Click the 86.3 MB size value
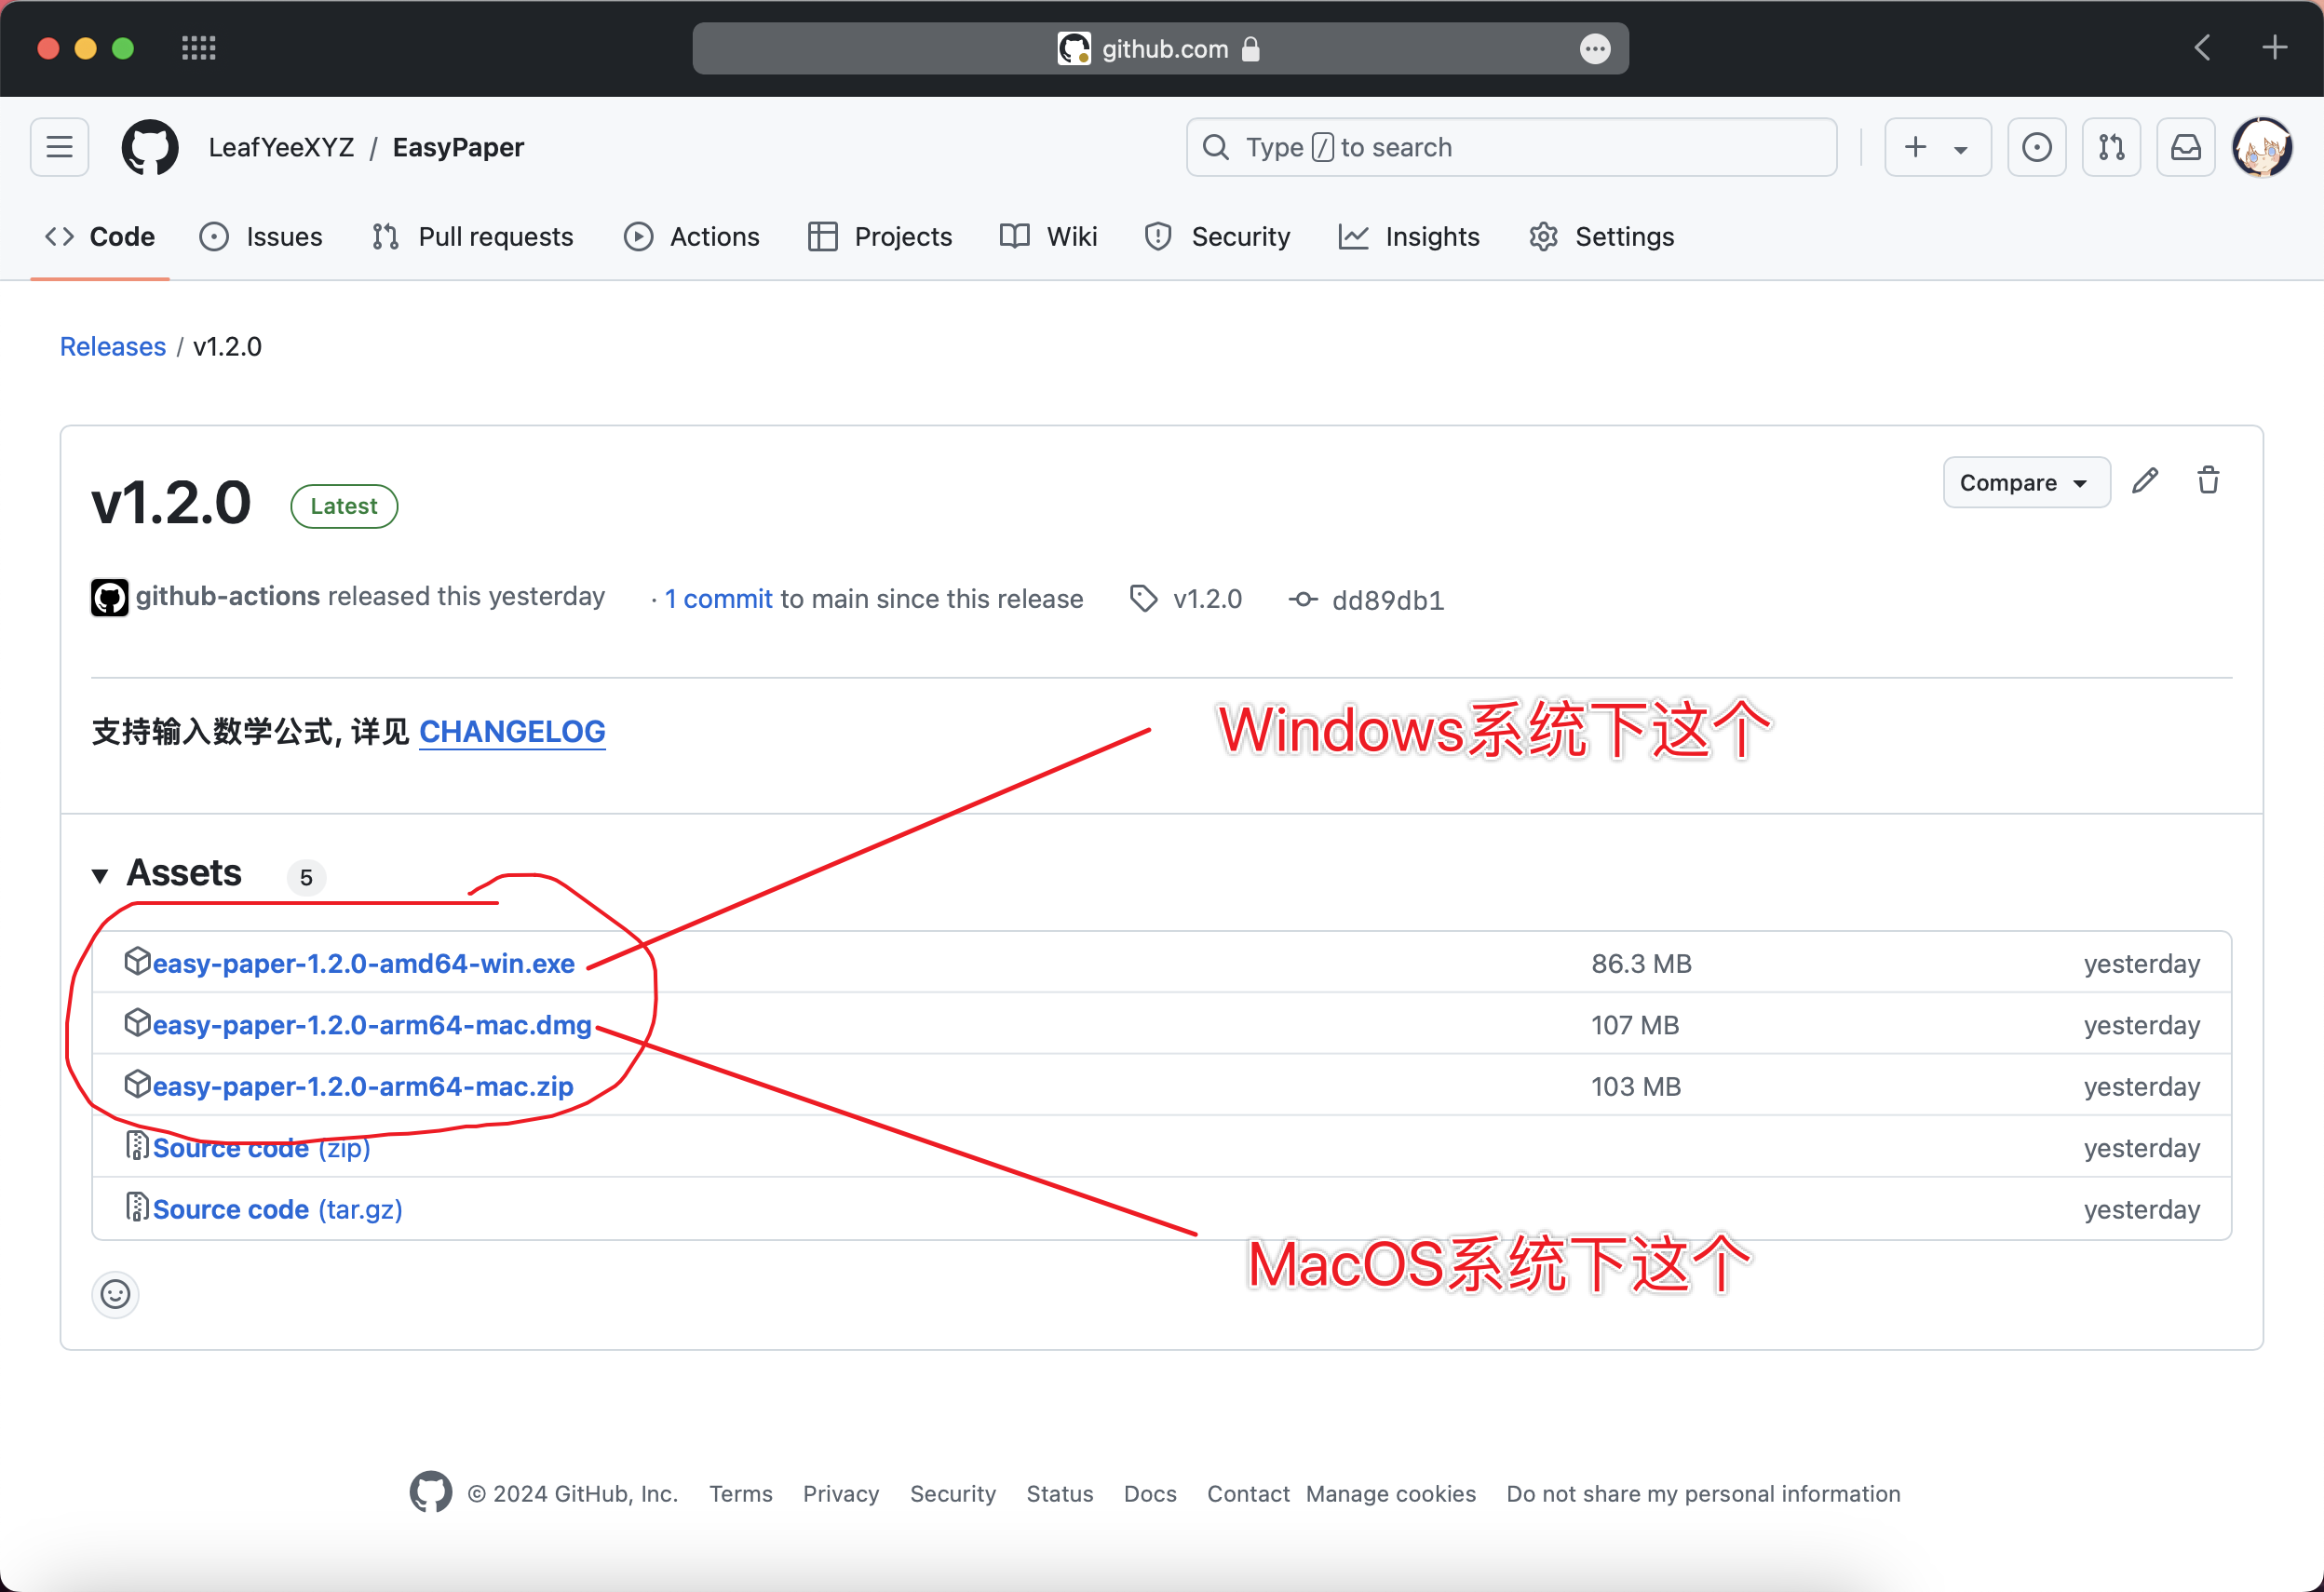The image size is (2324, 1592). pos(1641,963)
